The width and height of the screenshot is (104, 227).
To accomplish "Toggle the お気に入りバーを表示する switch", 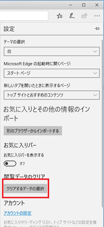I will pyautogui.click(x=10, y=163).
